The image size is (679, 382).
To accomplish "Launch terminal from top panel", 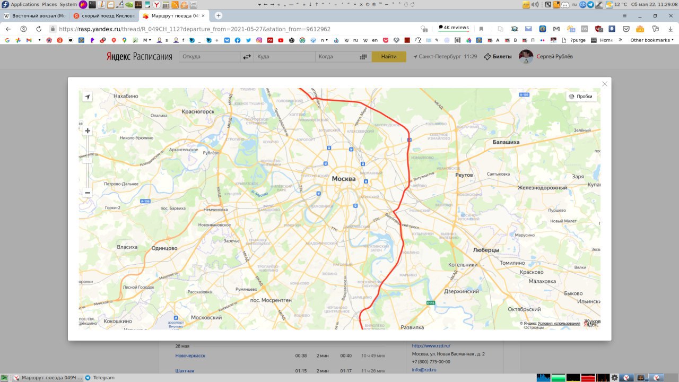I will point(92,4).
